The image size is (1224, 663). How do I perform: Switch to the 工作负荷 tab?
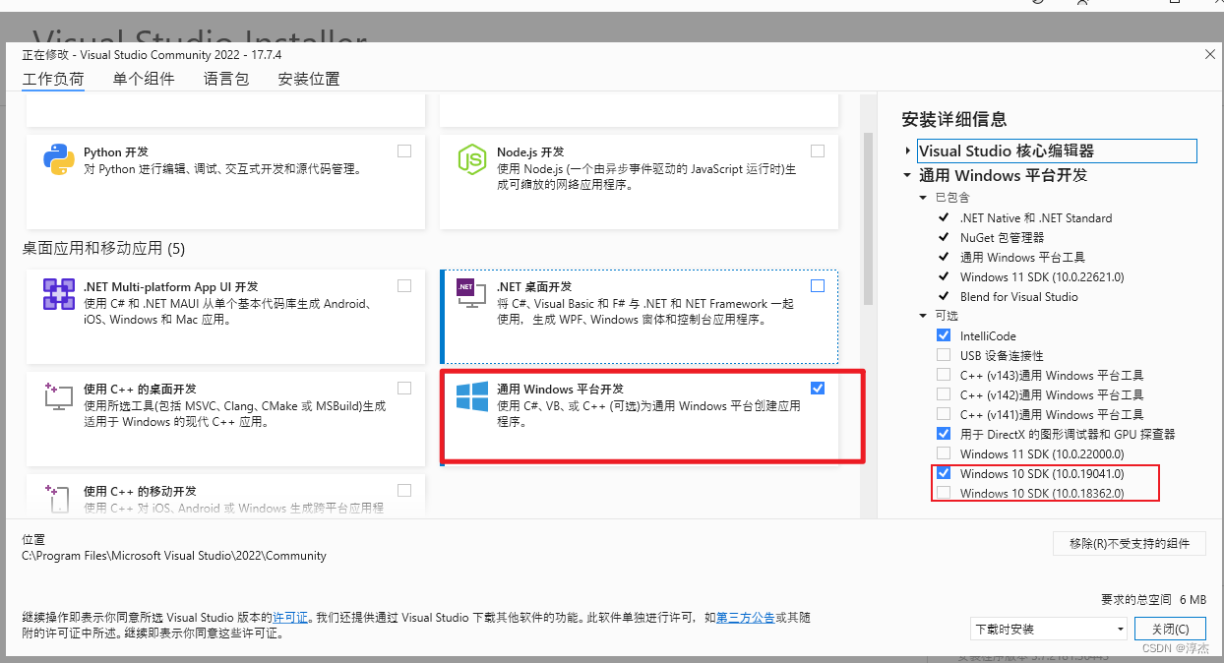[x=53, y=79]
